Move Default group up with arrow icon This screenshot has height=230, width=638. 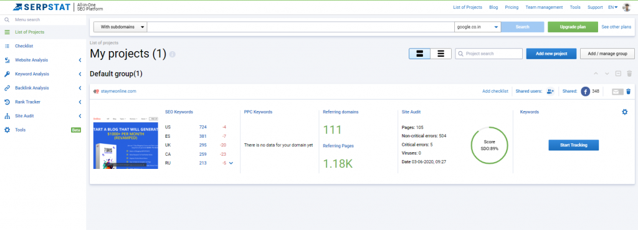pyautogui.click(x=596, y=74)
